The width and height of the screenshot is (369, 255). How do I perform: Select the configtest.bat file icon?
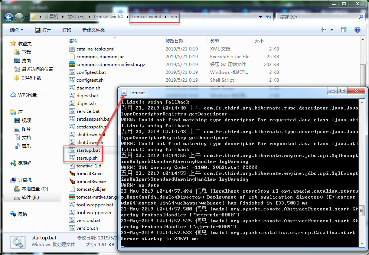[72, 72]
